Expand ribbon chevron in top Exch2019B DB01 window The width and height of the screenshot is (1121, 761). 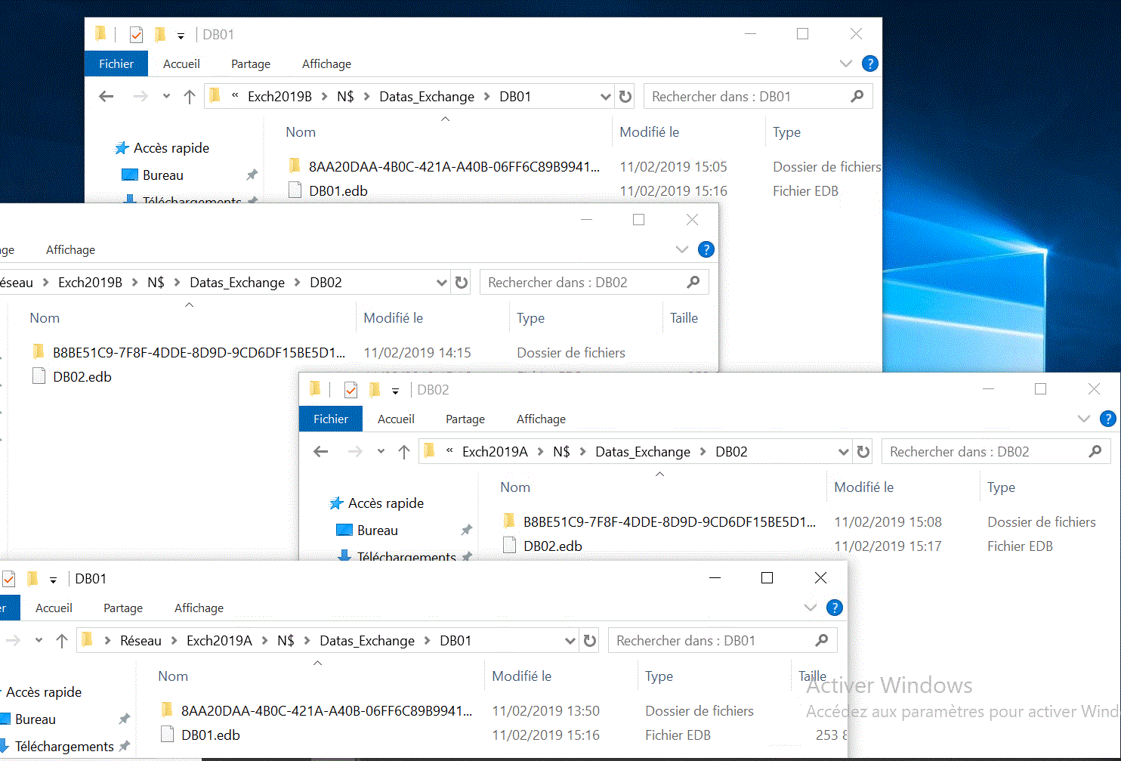point(846,64)
